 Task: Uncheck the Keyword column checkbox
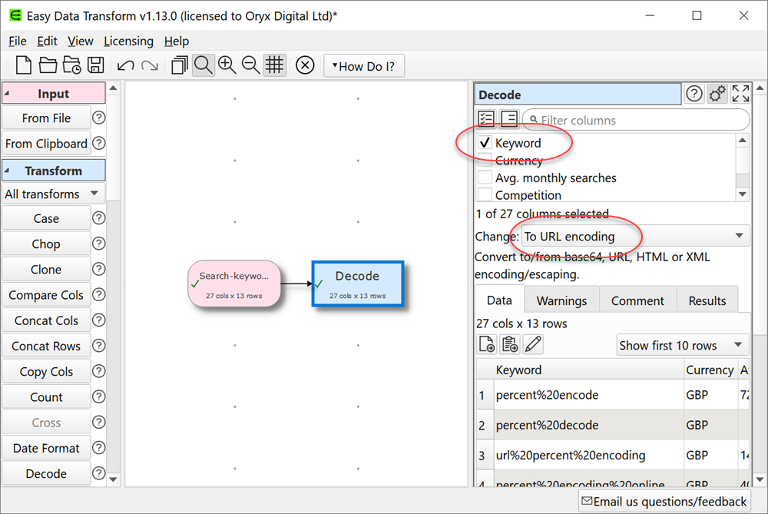pos(484,143)
